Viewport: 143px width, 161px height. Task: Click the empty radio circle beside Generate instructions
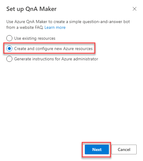pos(9,59)
